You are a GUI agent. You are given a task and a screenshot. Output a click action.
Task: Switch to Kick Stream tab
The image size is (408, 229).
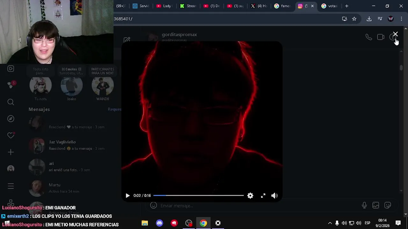tap(188, 6)
